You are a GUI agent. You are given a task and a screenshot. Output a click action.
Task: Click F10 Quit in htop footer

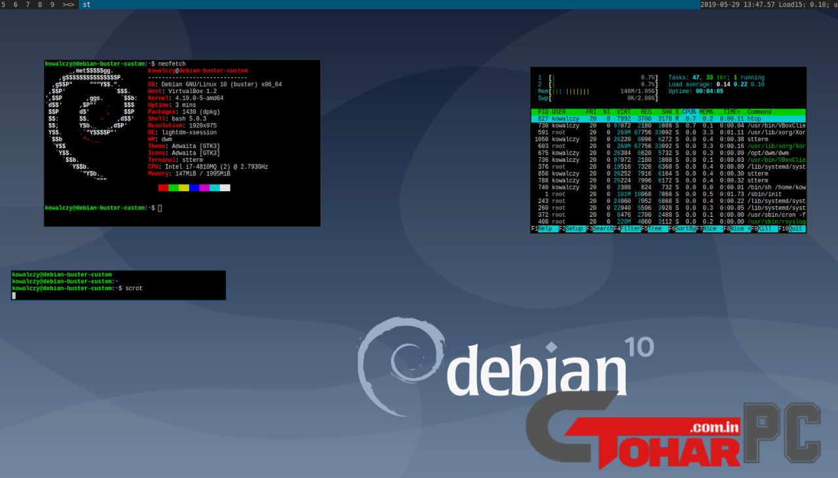coord(792,229)
